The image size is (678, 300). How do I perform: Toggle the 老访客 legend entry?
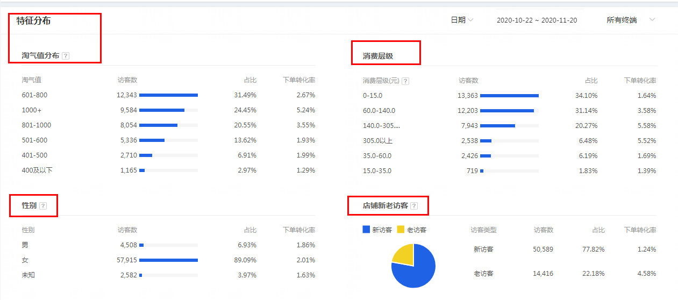click(x=412, y=230)
